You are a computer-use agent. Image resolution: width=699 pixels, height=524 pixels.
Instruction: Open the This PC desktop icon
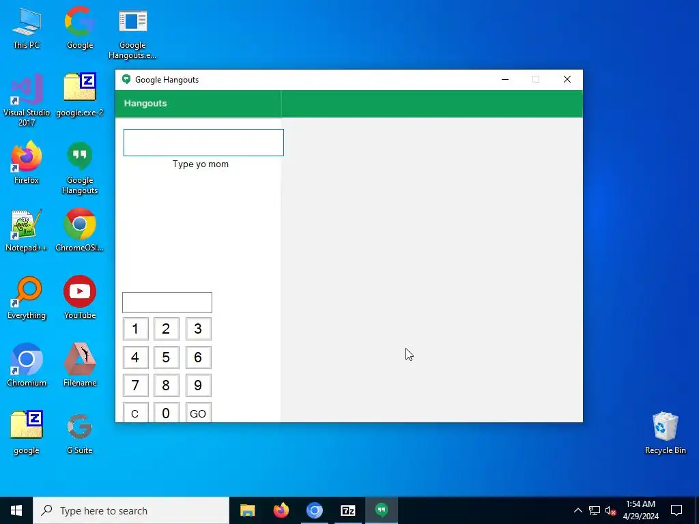(27, 28)
